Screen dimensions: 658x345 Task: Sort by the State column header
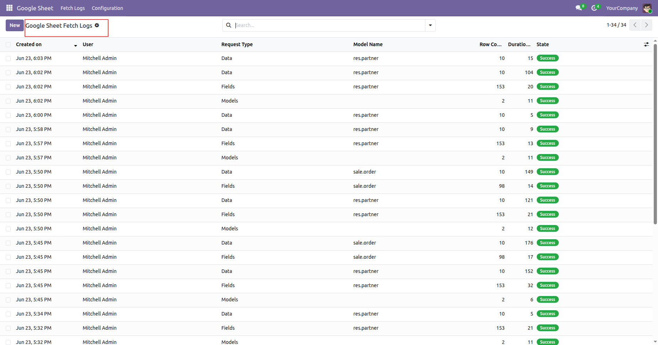pos(542,44)
